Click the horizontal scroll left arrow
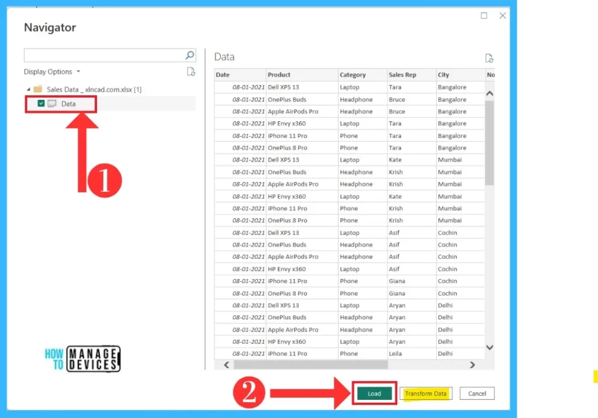The height and width of the screenshot is (418, 598). click(227, 365)
